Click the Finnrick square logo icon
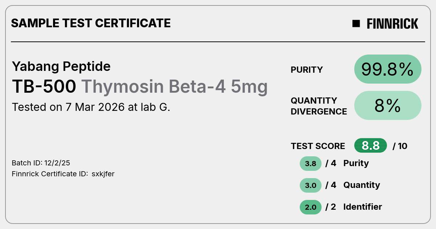436x229 pixels. [356, 24]
